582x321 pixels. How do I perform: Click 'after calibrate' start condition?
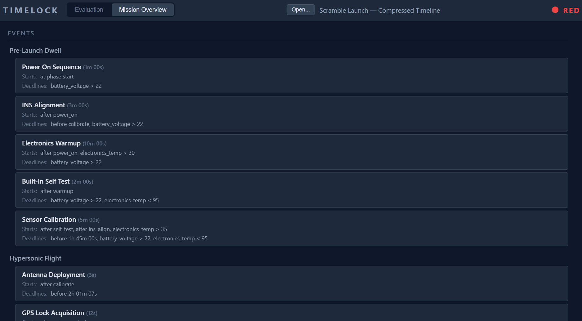tap(57, 284)
